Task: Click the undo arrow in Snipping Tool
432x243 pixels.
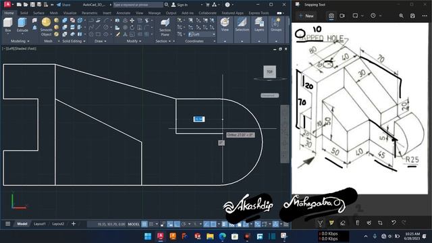Action: (394, 222)
